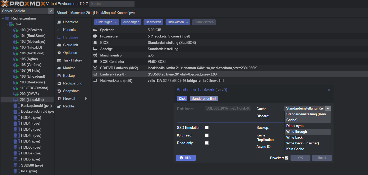Choose Write back cache option

308,138
